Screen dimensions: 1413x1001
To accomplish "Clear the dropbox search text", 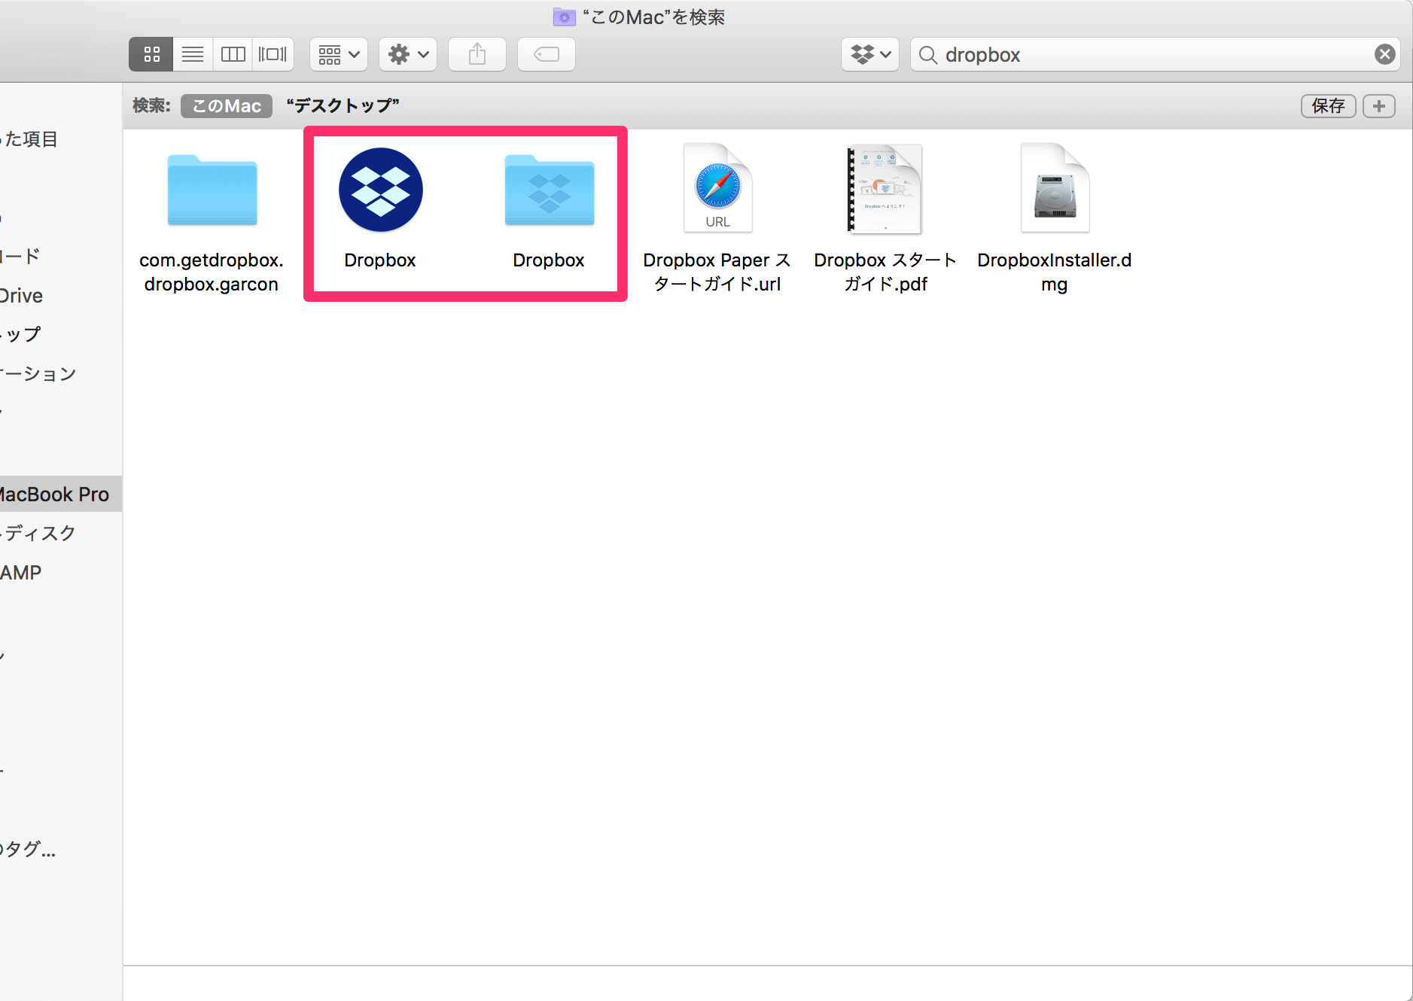I will point(1384,54).
